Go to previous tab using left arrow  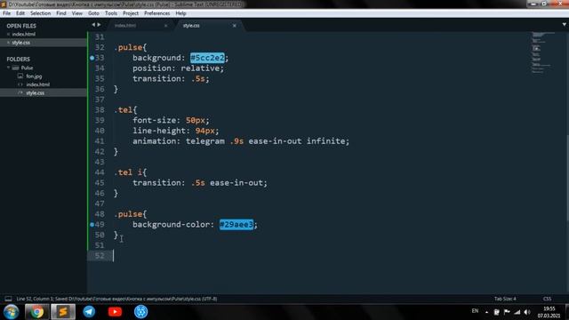tap(93, 25)
